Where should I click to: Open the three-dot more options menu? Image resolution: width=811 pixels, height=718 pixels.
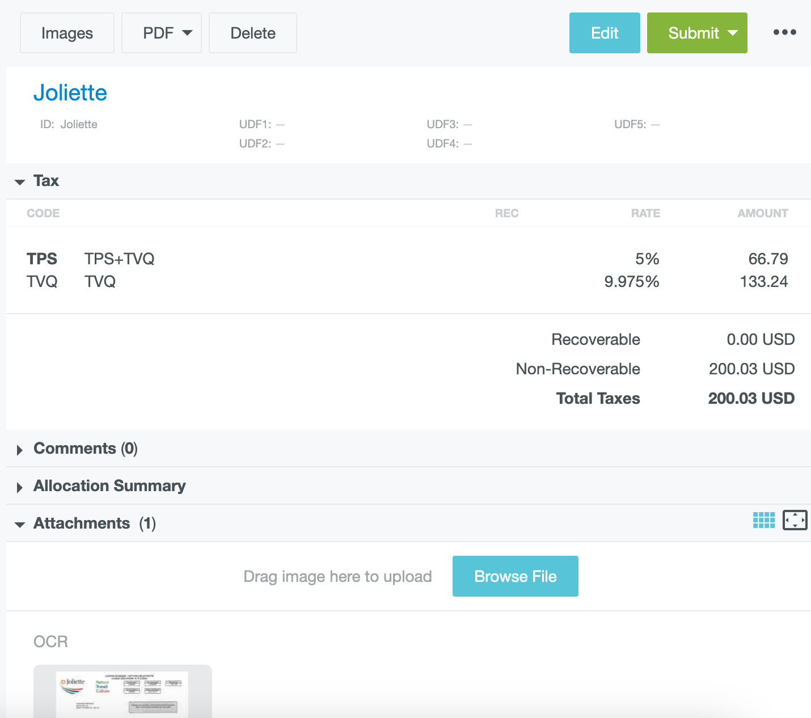[x=785, y=32]
